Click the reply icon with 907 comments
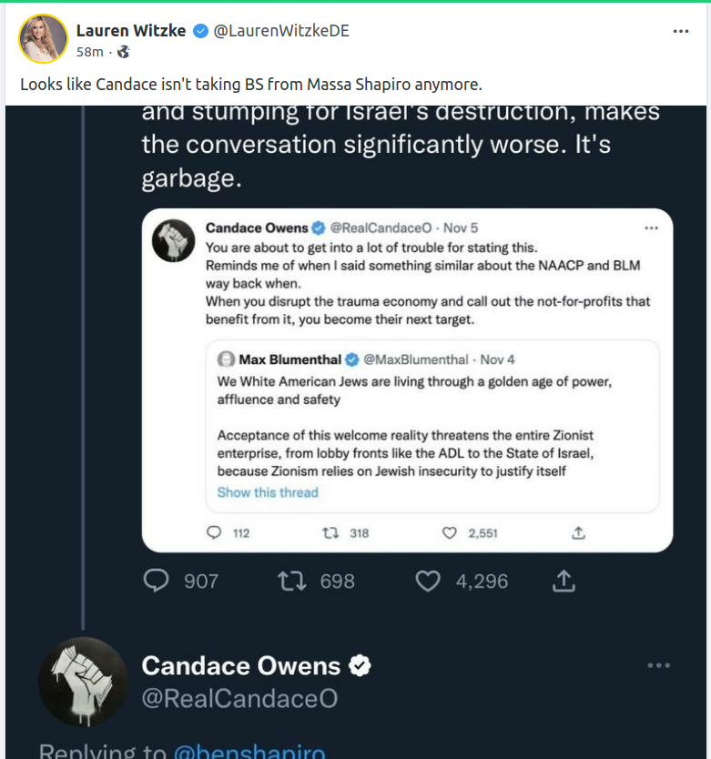 (157, 581)
